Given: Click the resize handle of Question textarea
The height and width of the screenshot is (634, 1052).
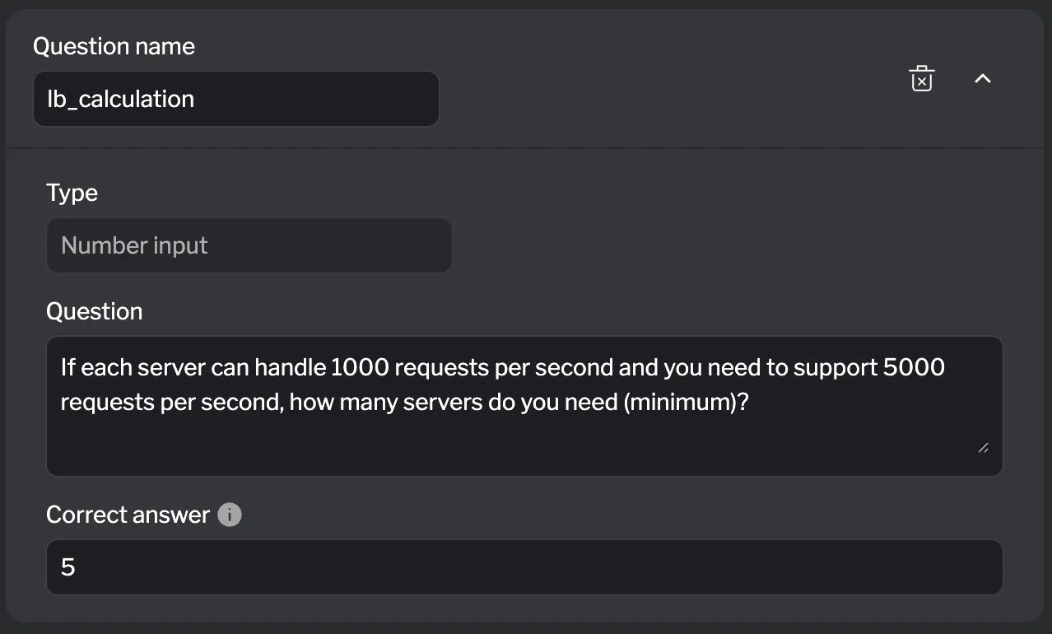Looking at the screenshot, I should [983, 447].
